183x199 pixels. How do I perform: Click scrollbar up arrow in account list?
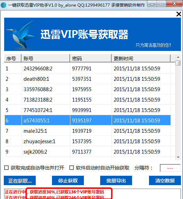178,57
